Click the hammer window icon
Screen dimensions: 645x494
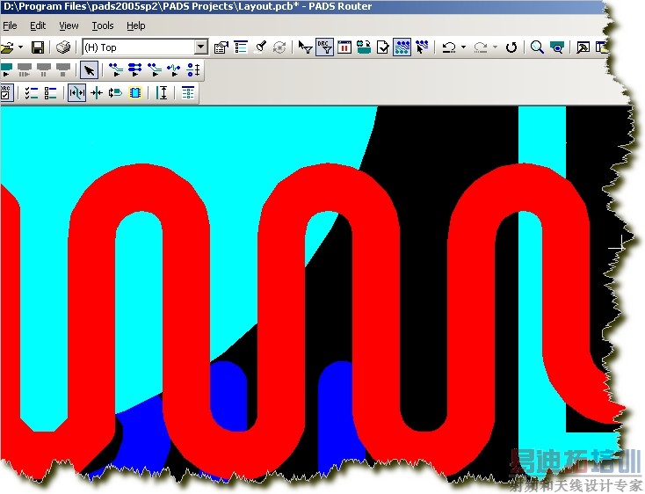pos(583,47)
